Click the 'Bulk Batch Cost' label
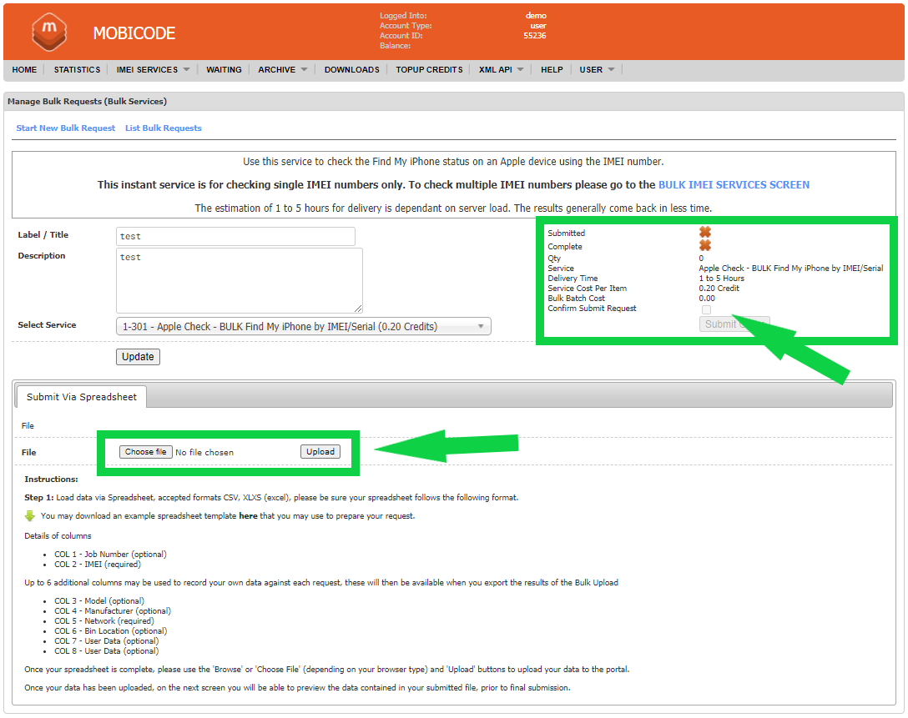The height and width of the screenshot is (718, 908). pyautogui.click(x=576, y=299)
